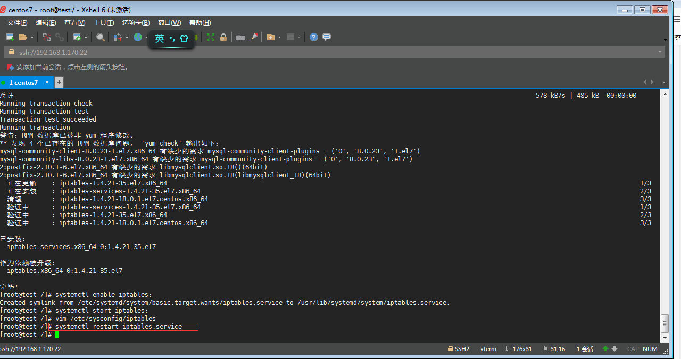681x359 pixels.
Task: Open the tab list dropdown arrow
Action: point(664,82)
